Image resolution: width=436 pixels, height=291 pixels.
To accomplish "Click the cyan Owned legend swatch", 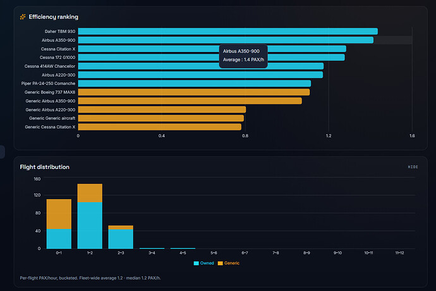I will coord(196,263).
